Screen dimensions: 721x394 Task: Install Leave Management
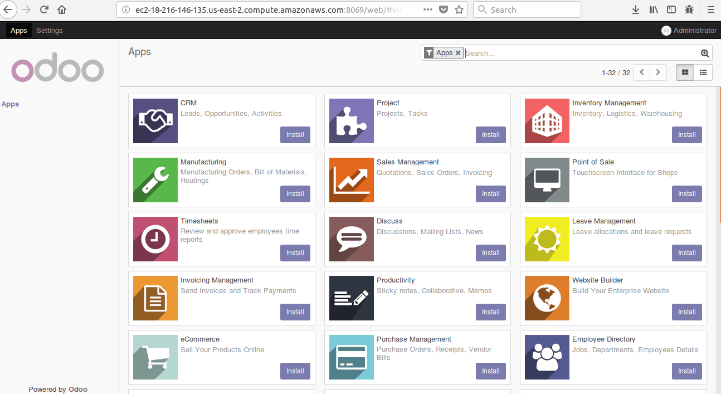(687, 253)
